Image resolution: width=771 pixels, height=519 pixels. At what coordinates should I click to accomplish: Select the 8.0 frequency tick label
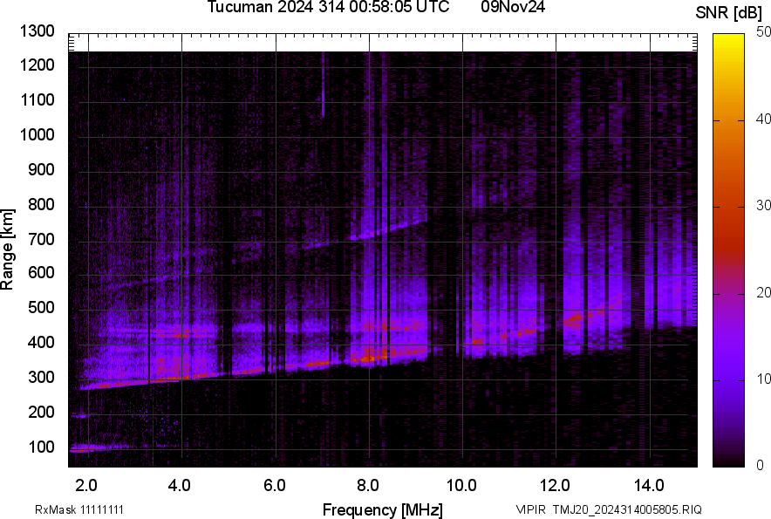click(x=368, y=485)
